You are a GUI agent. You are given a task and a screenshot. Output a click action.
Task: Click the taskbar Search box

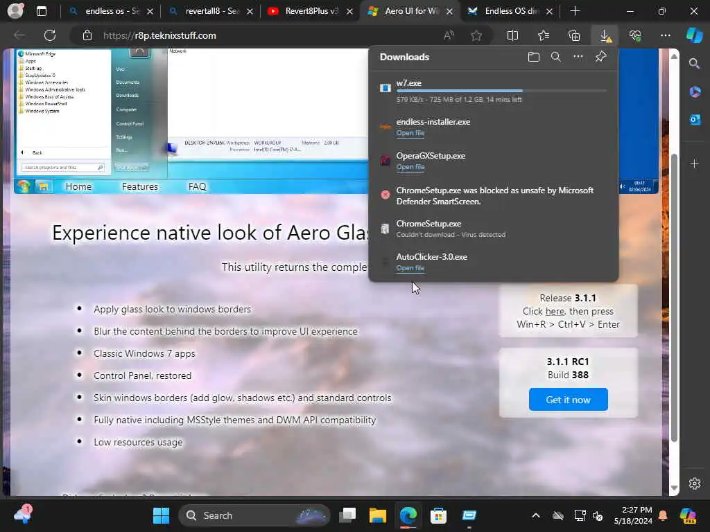point(254,515)
